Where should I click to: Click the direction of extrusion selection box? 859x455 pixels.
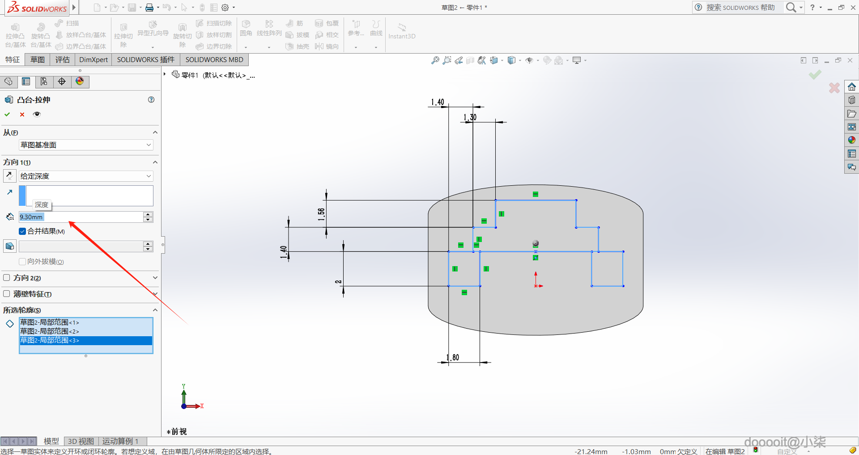(x=86, y=196)
